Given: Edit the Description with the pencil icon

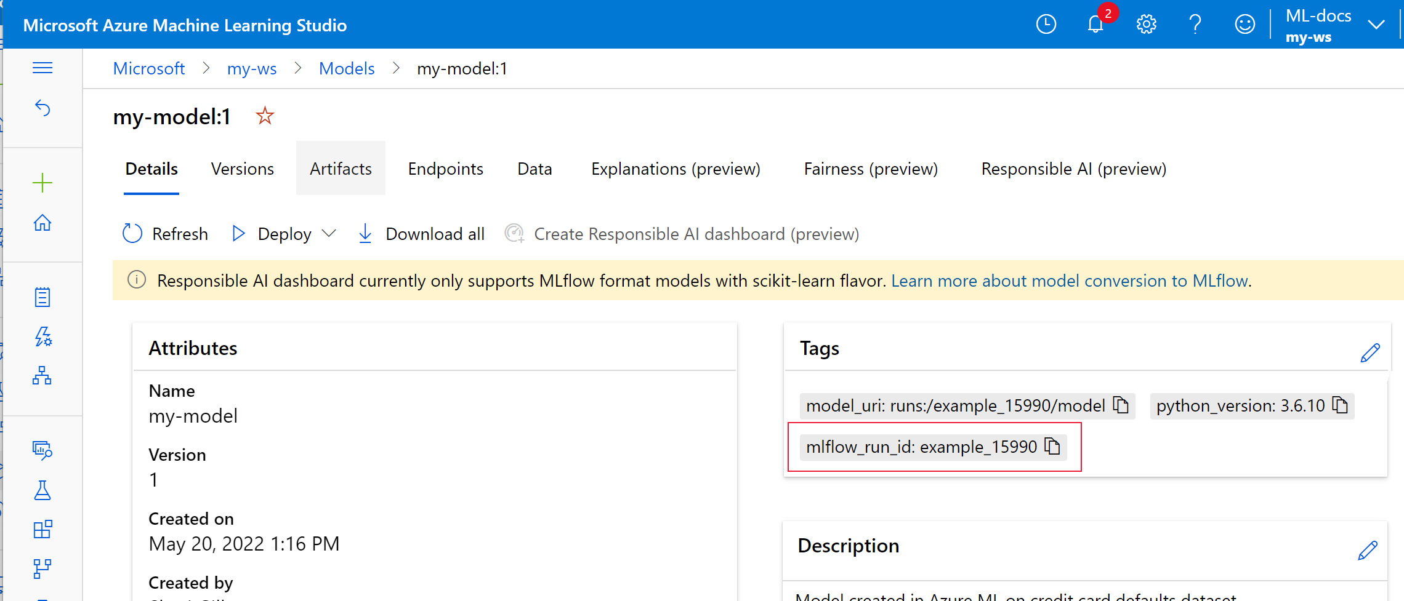Looking at the screenshot, I should point(1368,551).
